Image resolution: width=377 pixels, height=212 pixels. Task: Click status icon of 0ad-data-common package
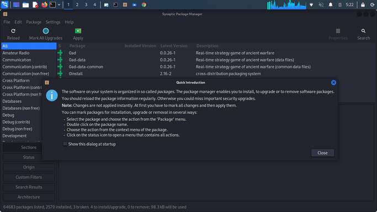(60, 67)
